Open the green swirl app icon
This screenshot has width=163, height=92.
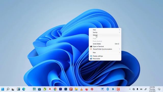(x=45, y=89)
